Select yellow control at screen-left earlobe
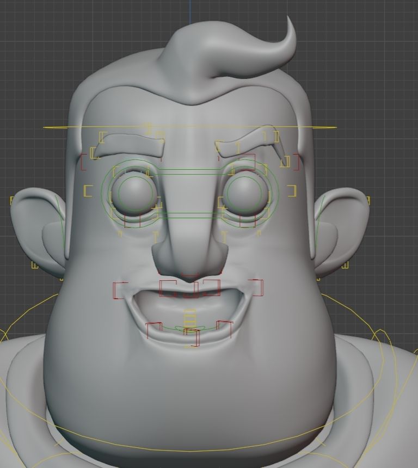 tap(35, 266)
